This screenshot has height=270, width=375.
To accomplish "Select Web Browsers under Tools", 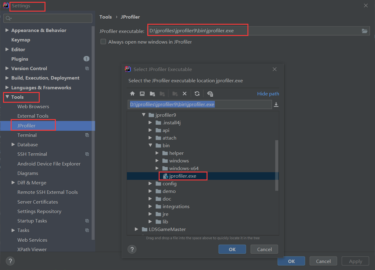I will (x=33, y=106).
